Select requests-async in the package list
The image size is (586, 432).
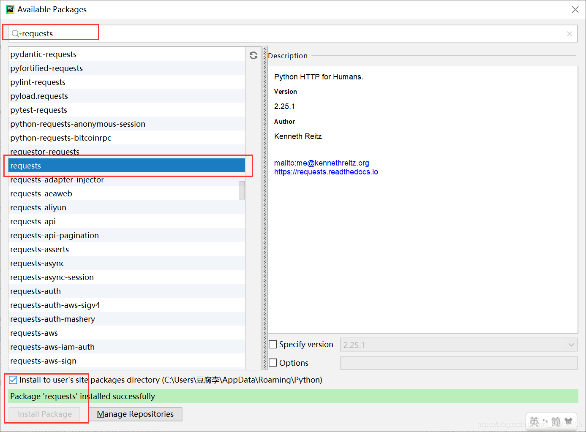click(x=38, y=264)
